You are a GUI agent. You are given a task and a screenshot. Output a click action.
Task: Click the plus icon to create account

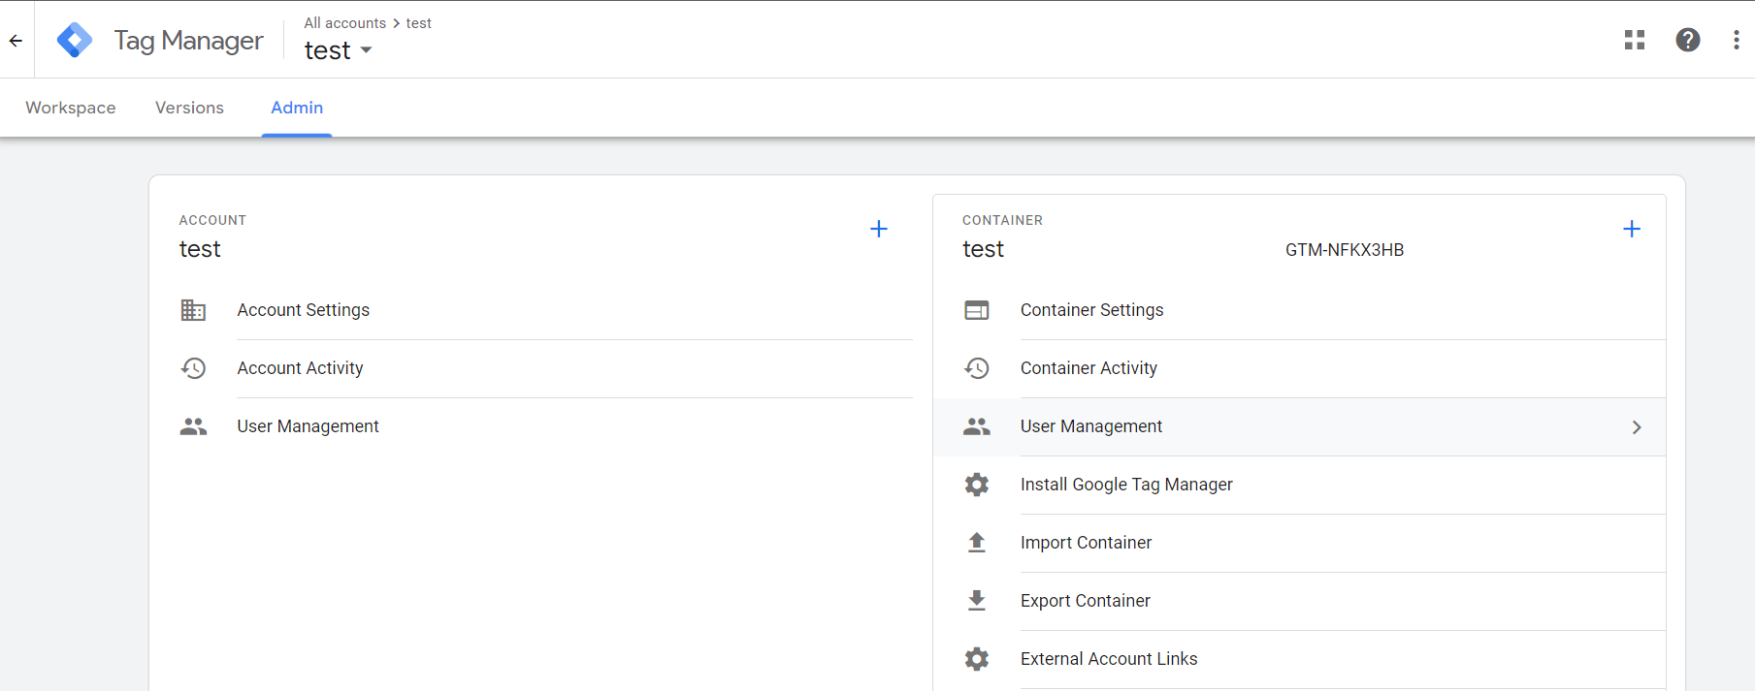[879, 229]
